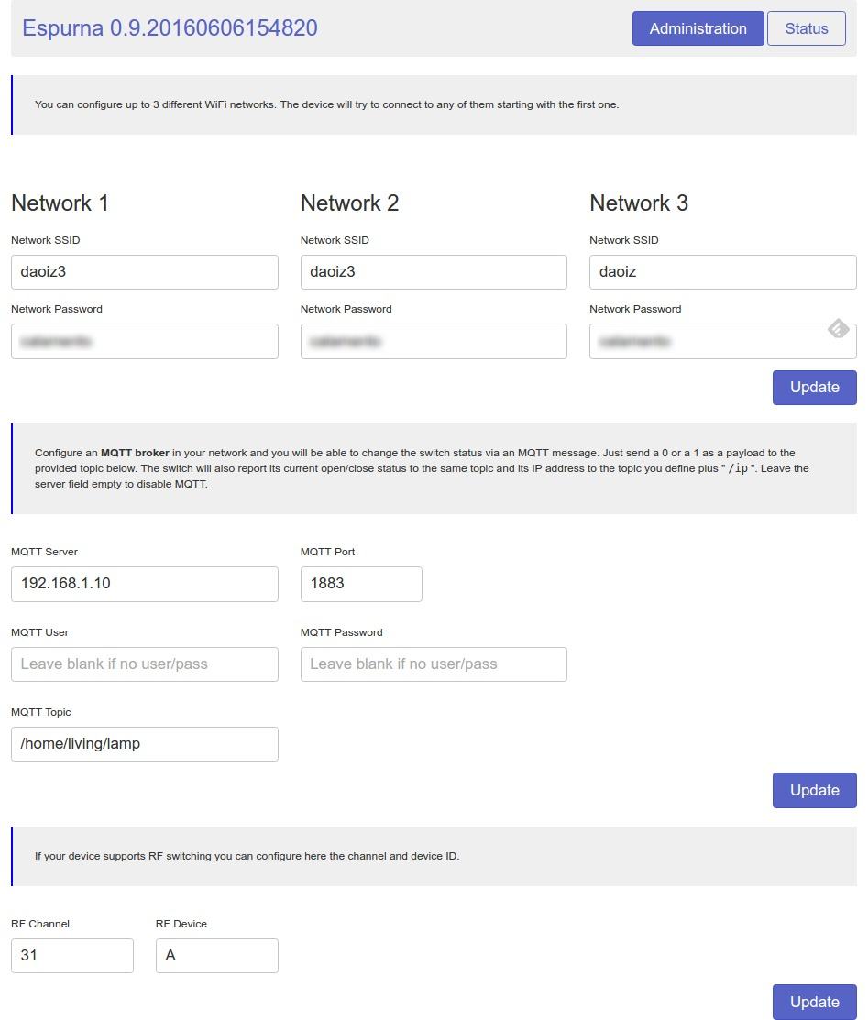Click Update button under WiFi networks

tap(814, 387)
